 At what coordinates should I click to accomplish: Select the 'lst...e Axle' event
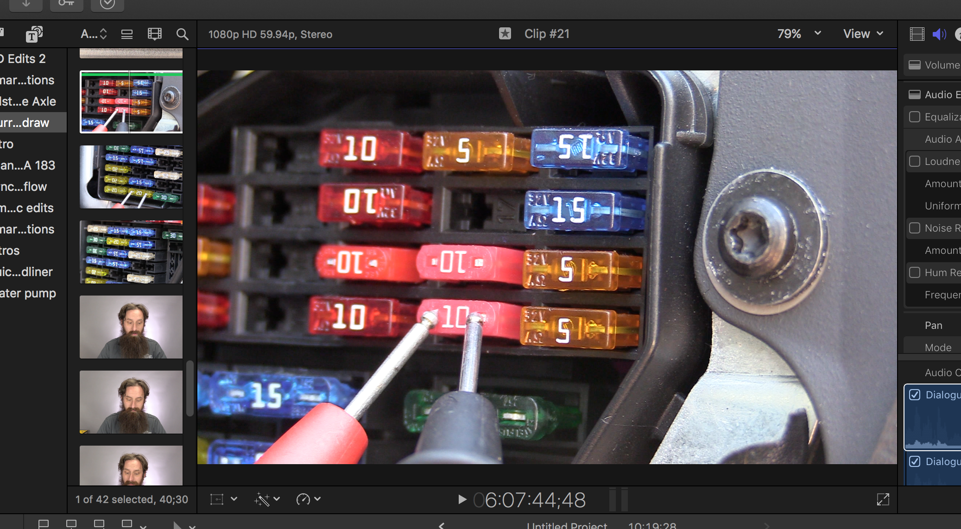click(x=29, y=101)
